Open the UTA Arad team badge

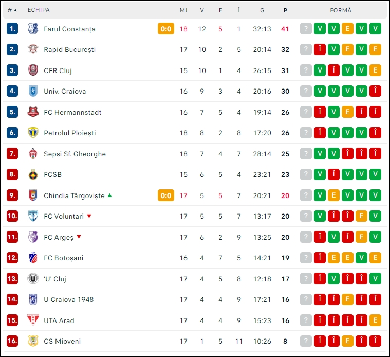click(33, 320)
